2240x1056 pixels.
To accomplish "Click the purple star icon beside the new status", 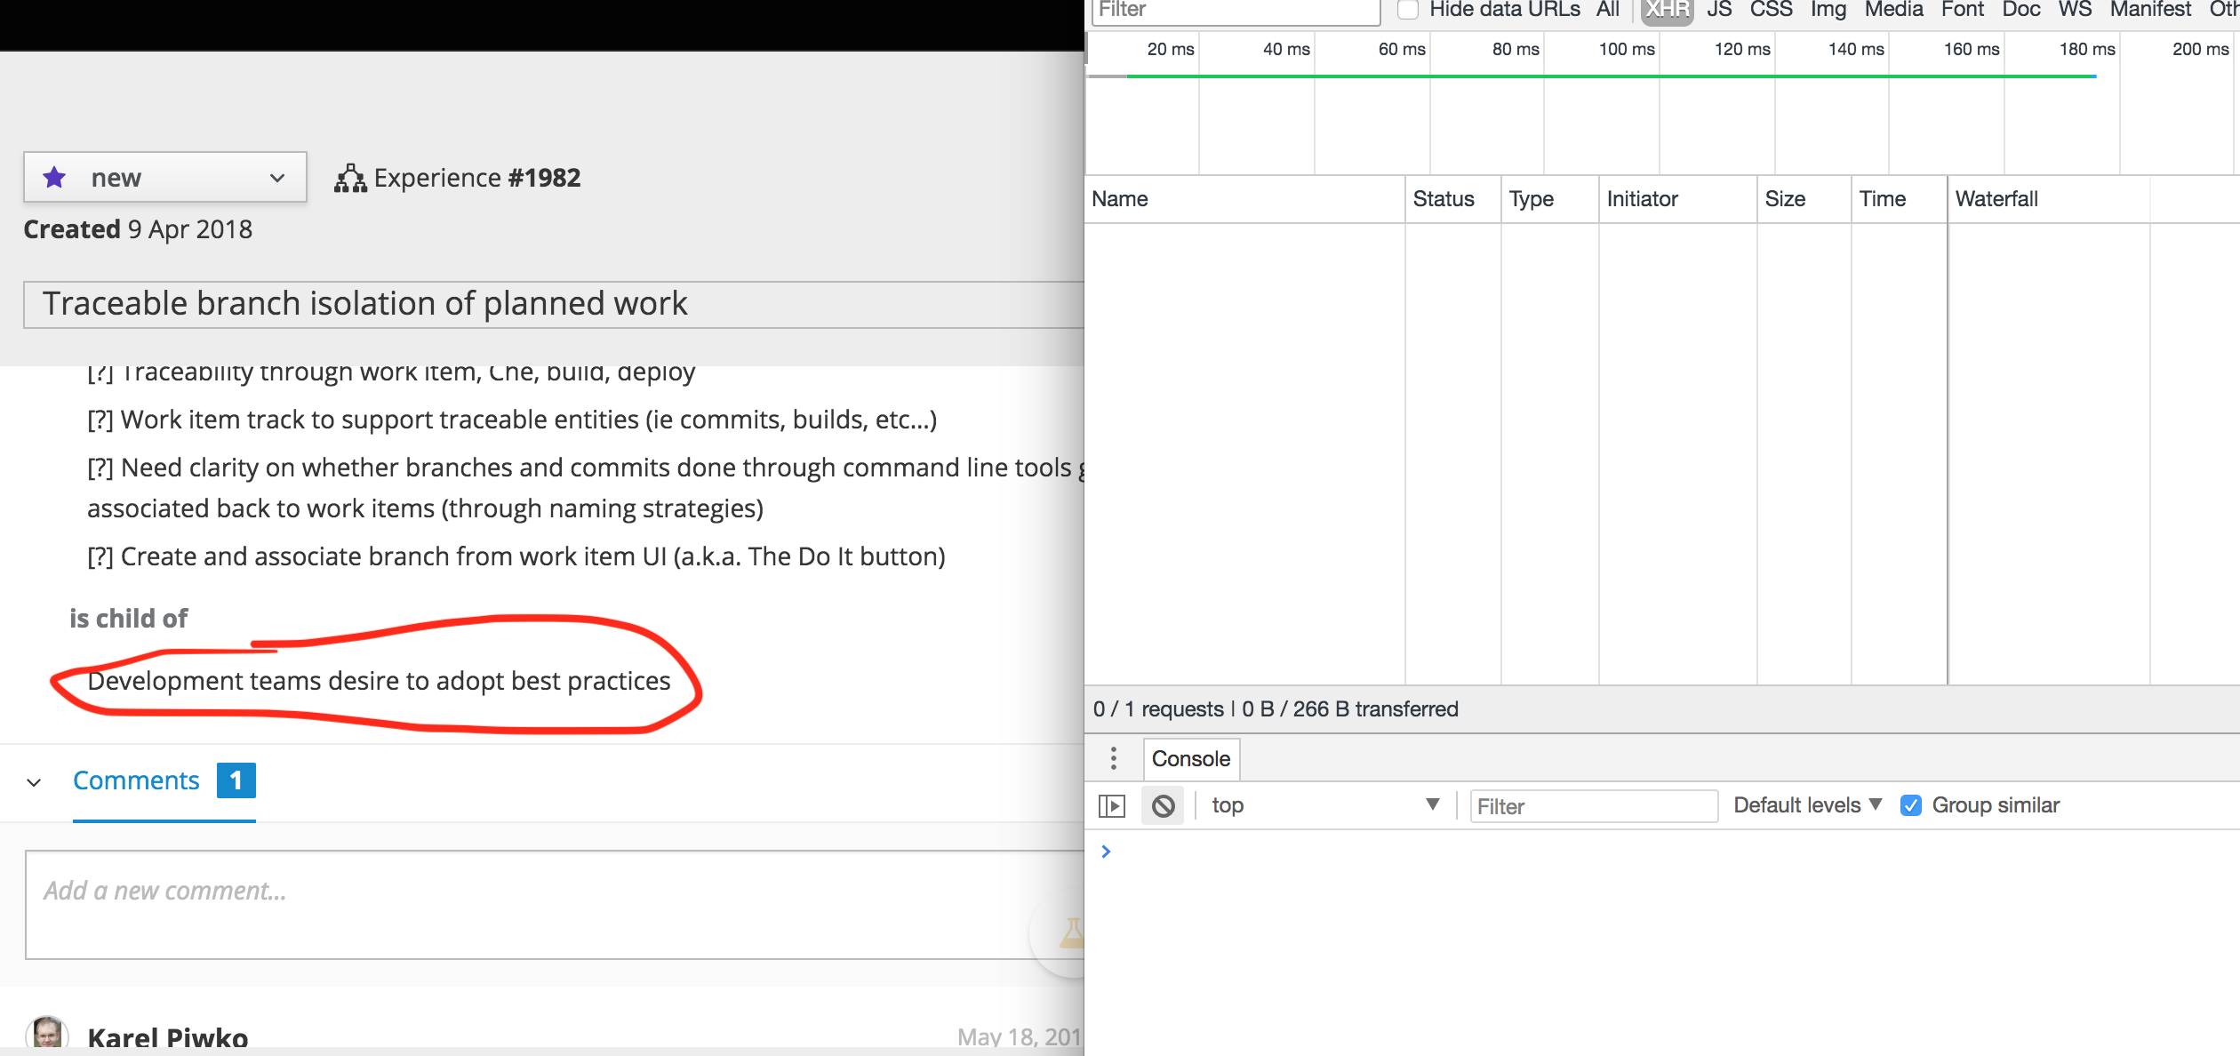I will [55, 177].
